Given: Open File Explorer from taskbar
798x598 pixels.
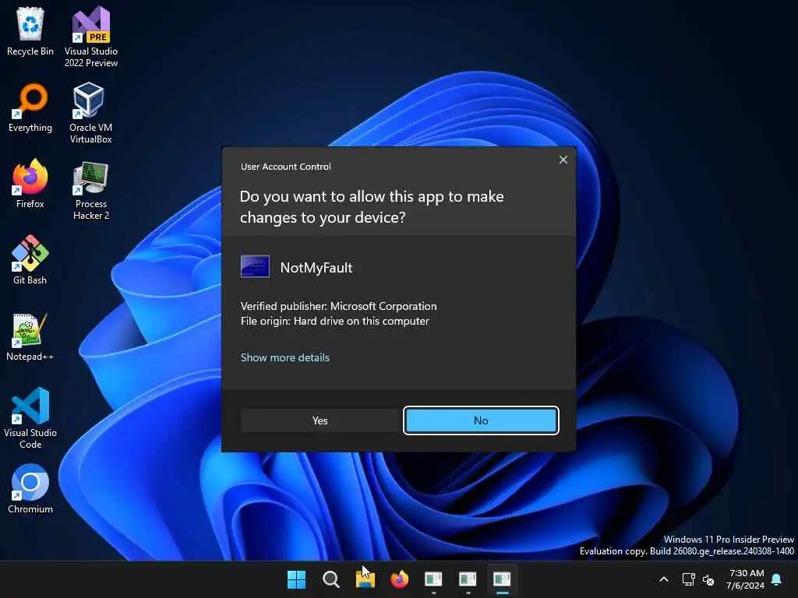Looking at the screenshot, I should point(365,579).
